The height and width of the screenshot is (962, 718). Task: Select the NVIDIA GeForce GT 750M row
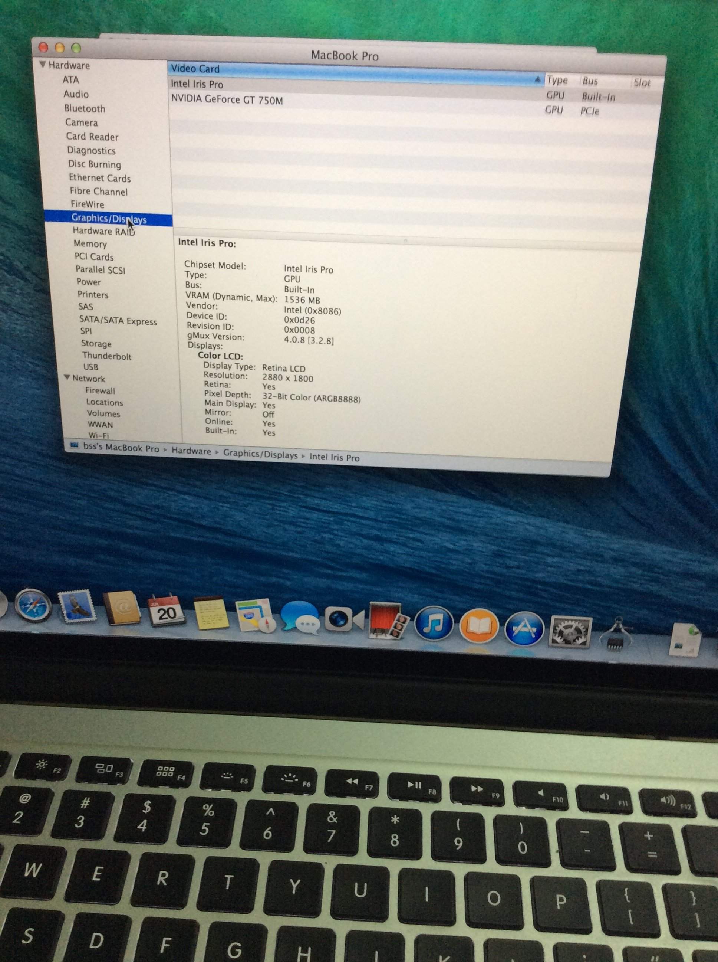click(x=414, y=104)
